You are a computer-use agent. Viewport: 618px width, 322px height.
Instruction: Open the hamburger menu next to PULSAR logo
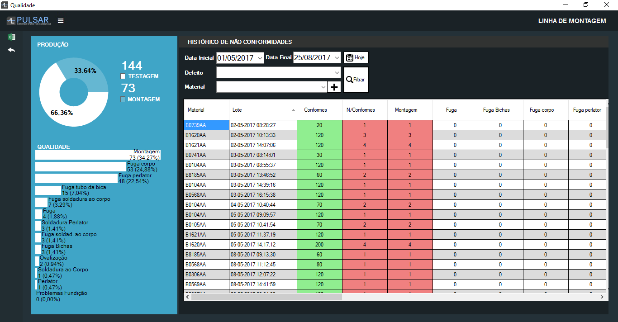tap(61, 21)
